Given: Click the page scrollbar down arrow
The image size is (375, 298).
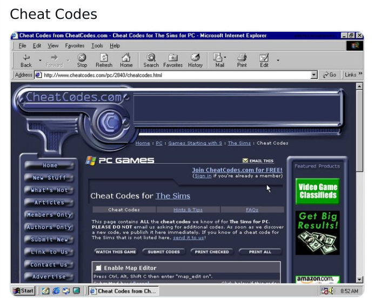Looking at the screenshot, I should pyautogui.click(x=359, y=279).
